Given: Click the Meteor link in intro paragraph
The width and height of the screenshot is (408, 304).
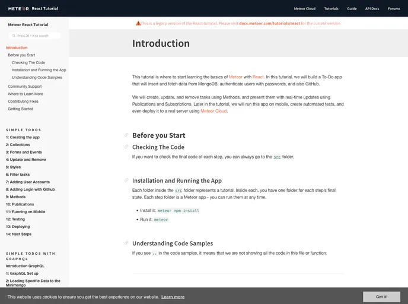Looking at the screenshot, I should click(x=235, y=77).
